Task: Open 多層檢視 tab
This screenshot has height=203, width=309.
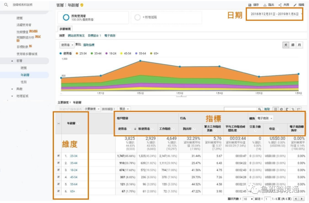Action: point(65,29)
